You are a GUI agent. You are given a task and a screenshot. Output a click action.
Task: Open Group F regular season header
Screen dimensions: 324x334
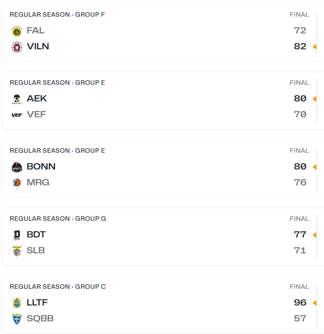57,15
